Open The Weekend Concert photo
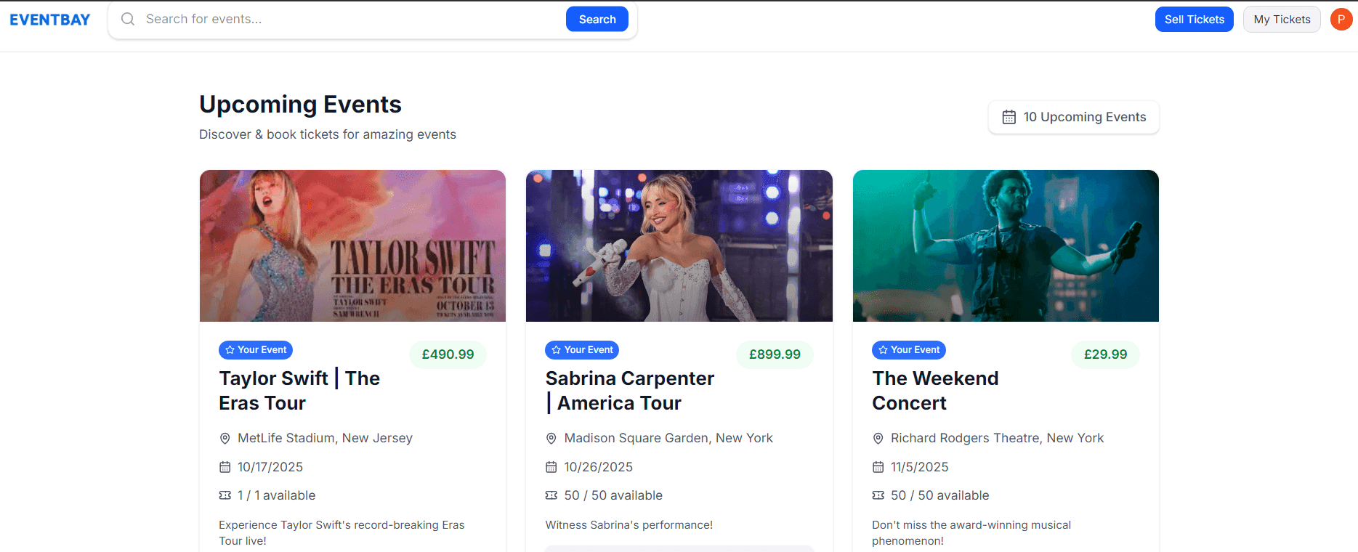1358x552 pixels. click(x=1006, y=245)
